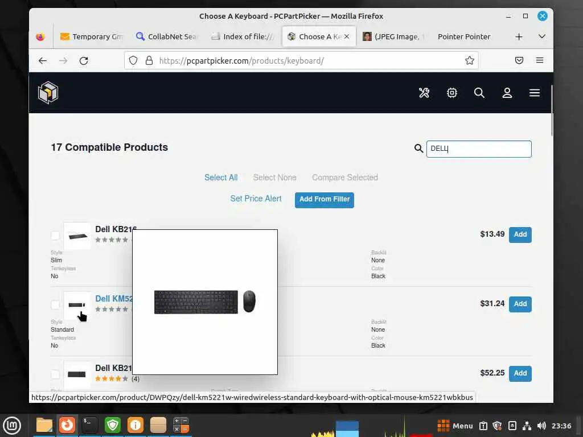Click the Dell KB216 product thumbnail

coord(77,236)
